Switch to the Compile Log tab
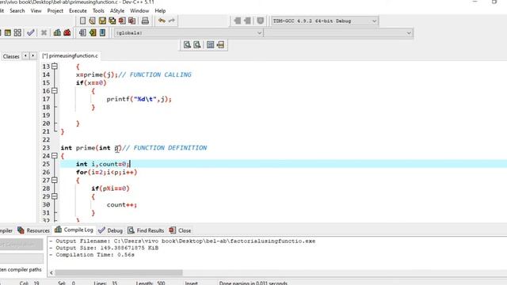The image size is (507, 285). pos(74,230)
